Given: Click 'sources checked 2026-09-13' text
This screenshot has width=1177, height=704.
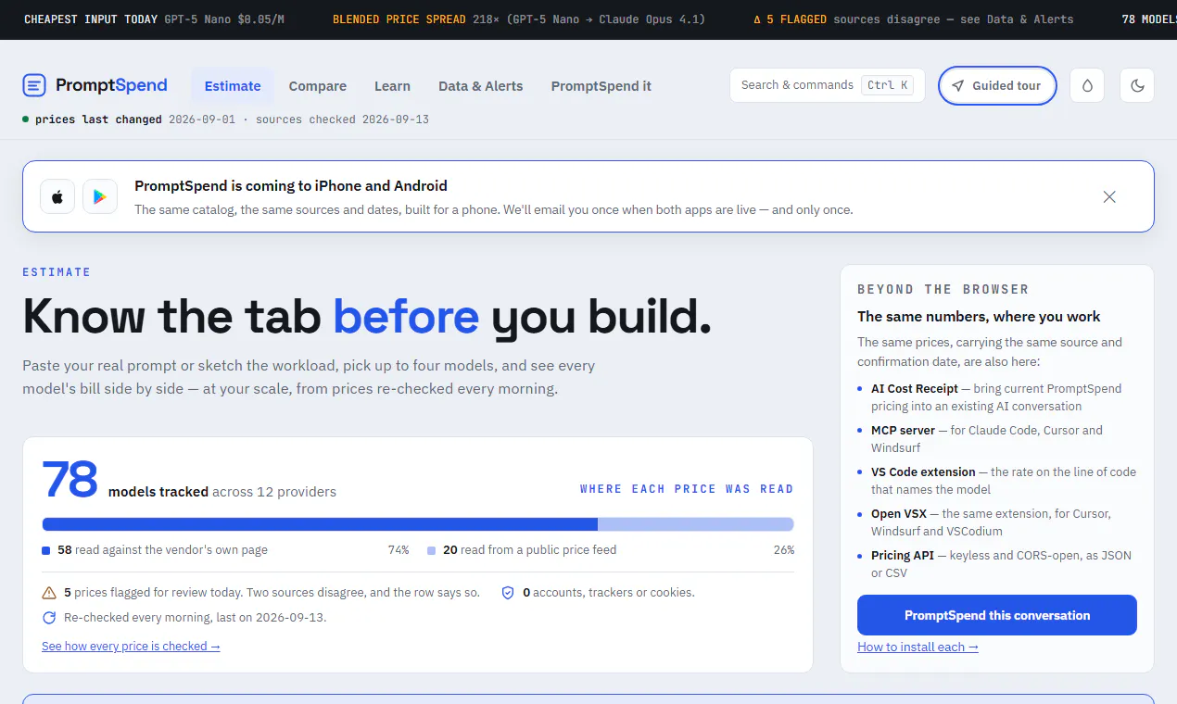Looking at the screenshot, I should pos(342,119).
